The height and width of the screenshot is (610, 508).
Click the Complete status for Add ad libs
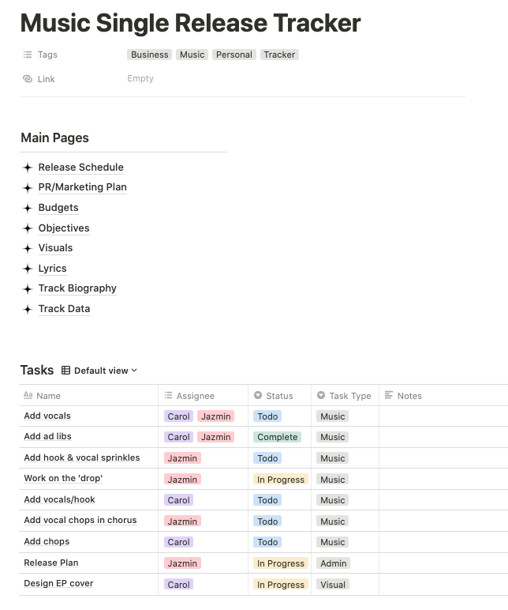pos(277,437)
